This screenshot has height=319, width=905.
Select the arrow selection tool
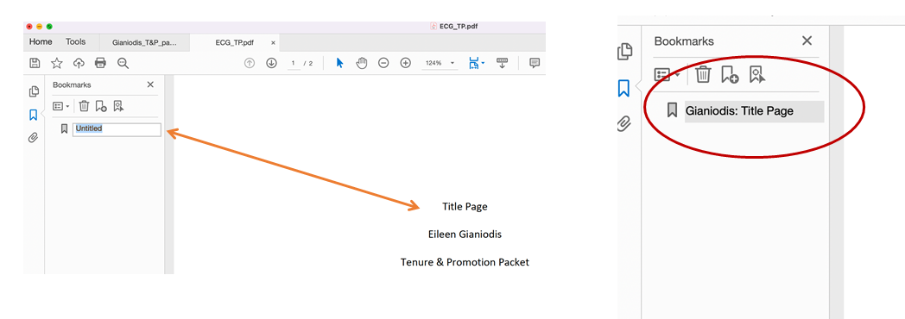tap(339, 63)
